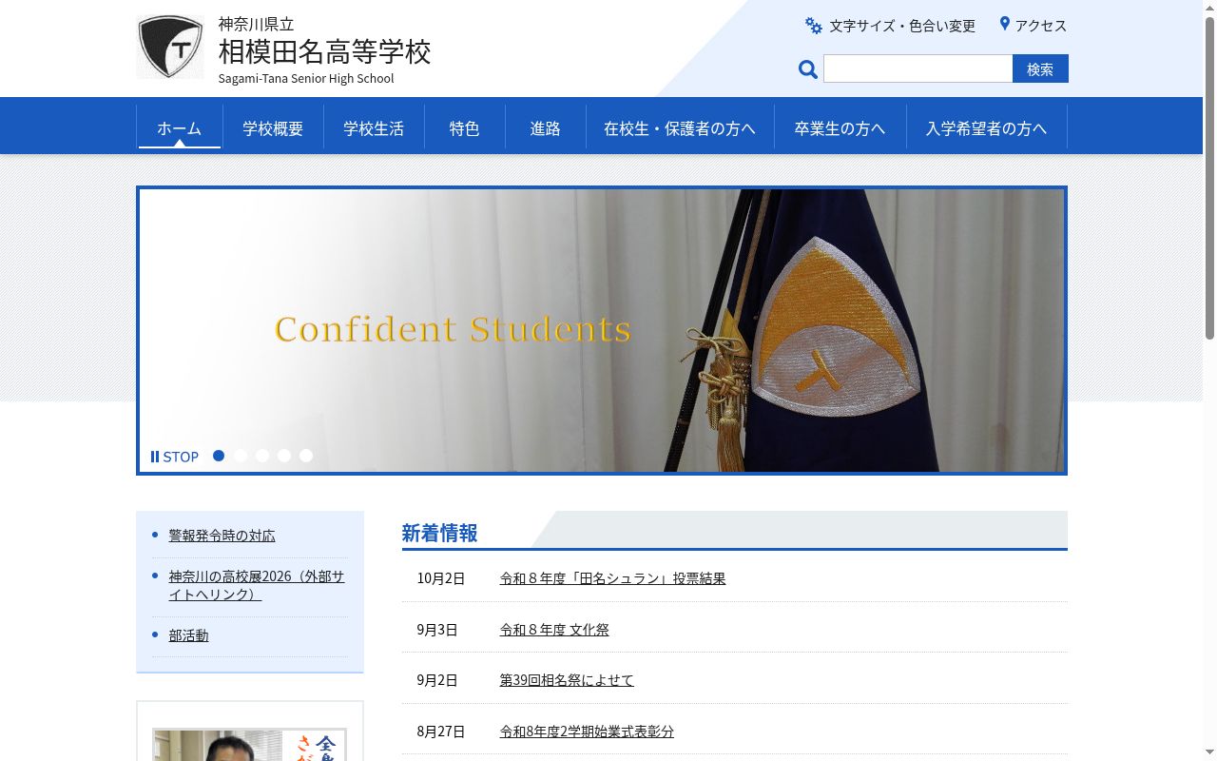This screenshot has height=761, width=1217.
Task: Click the school emblem logo
Action: pyautogui.click(x=170, y=47)
